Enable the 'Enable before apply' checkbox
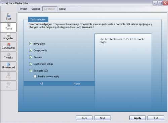The height and width of the screenshot is (123, 168). [x=35, y=76]
